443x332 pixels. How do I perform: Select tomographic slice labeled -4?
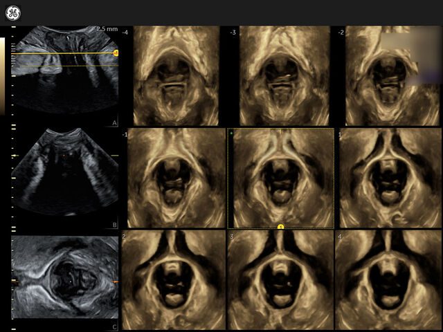(x=176, y=76)
